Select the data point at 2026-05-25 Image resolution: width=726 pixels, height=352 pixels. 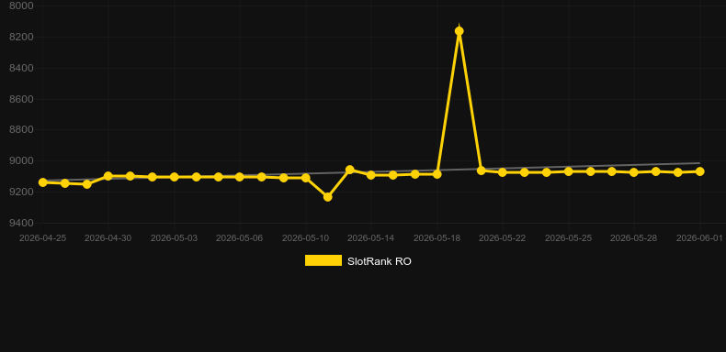(x=569, y=171)
